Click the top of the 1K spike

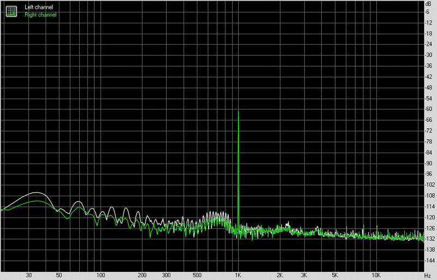pos(238,111)
